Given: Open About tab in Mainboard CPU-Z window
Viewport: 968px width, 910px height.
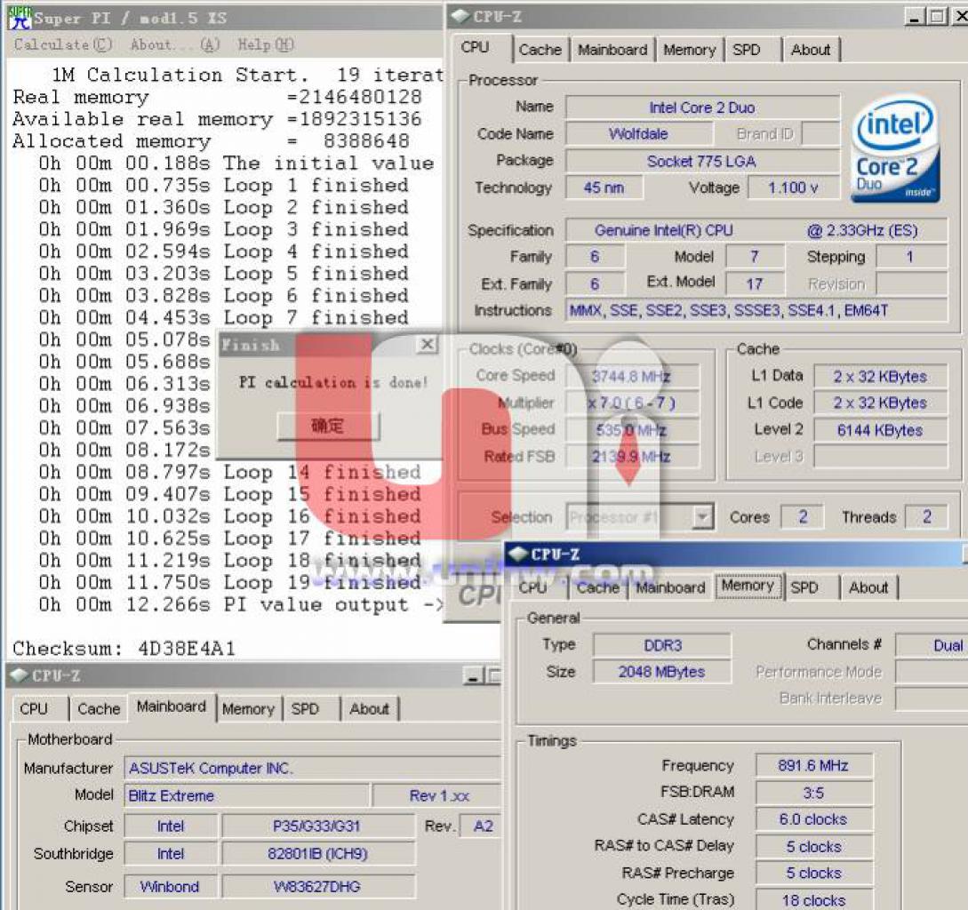Looking at the screenshot, I should pyautogui.click(x=369, y=709).
